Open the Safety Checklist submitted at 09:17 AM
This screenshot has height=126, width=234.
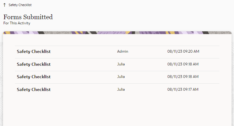tap(34, 89)
